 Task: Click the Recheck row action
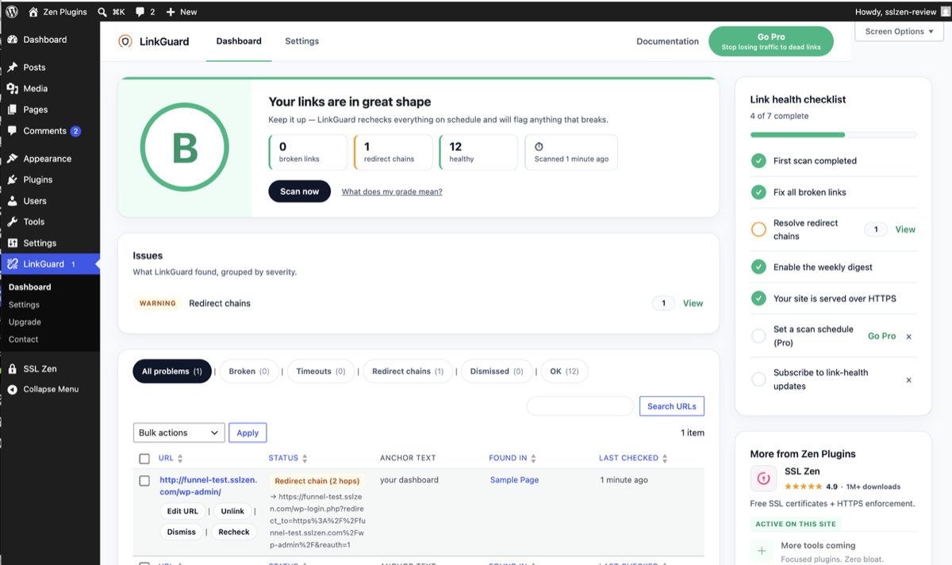pyautogui.click(x=234, y=532)
